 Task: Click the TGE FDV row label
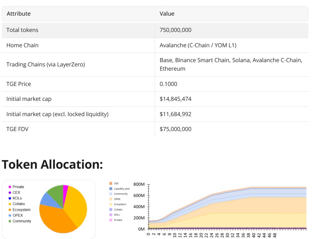[17, 129]
